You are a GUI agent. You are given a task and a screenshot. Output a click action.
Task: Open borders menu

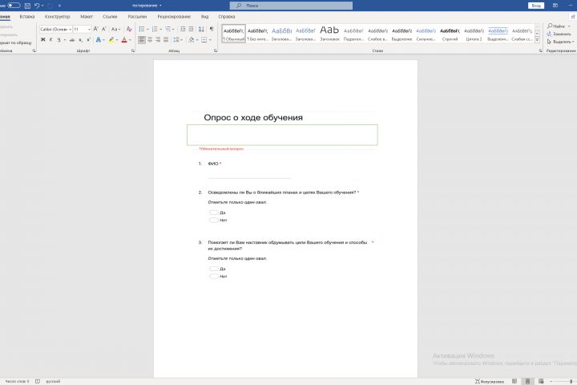click(x=204, y=39)
